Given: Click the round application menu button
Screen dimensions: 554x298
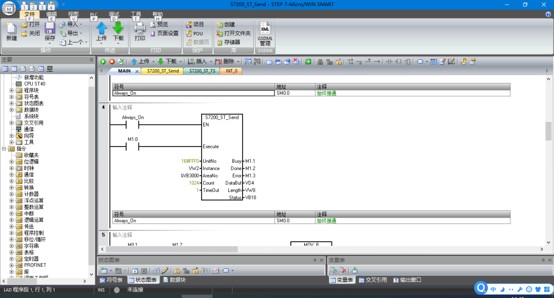Looking at the screenshot, I should [x=9, y=9].
